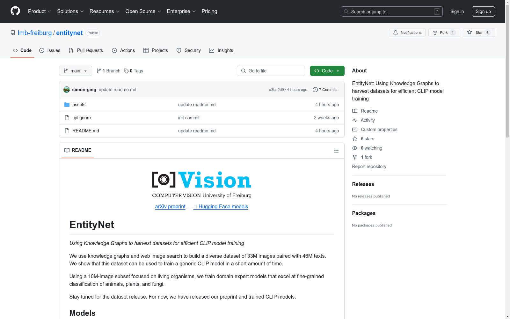This screenshot has width=510, height=319.
Task: Click the Custom properties note icon
Action: (x=355, y=130)
